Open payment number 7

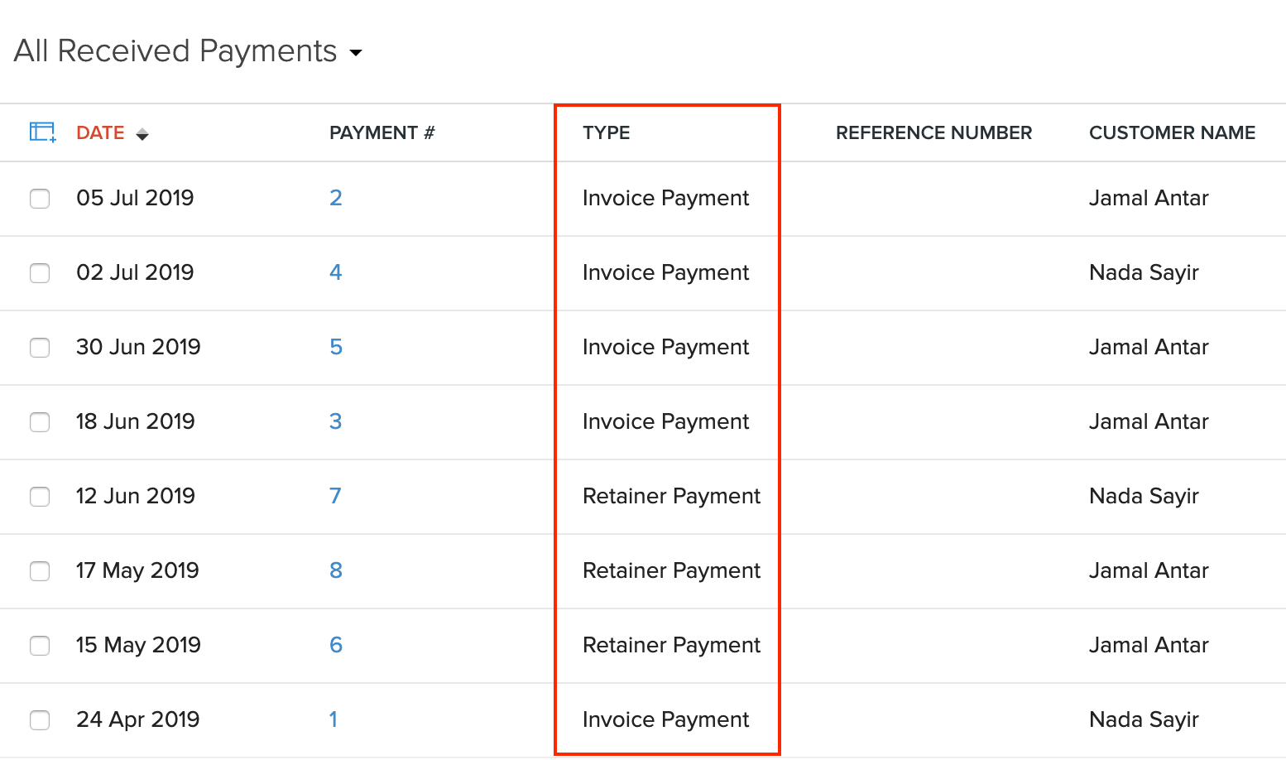pos(336,495)
